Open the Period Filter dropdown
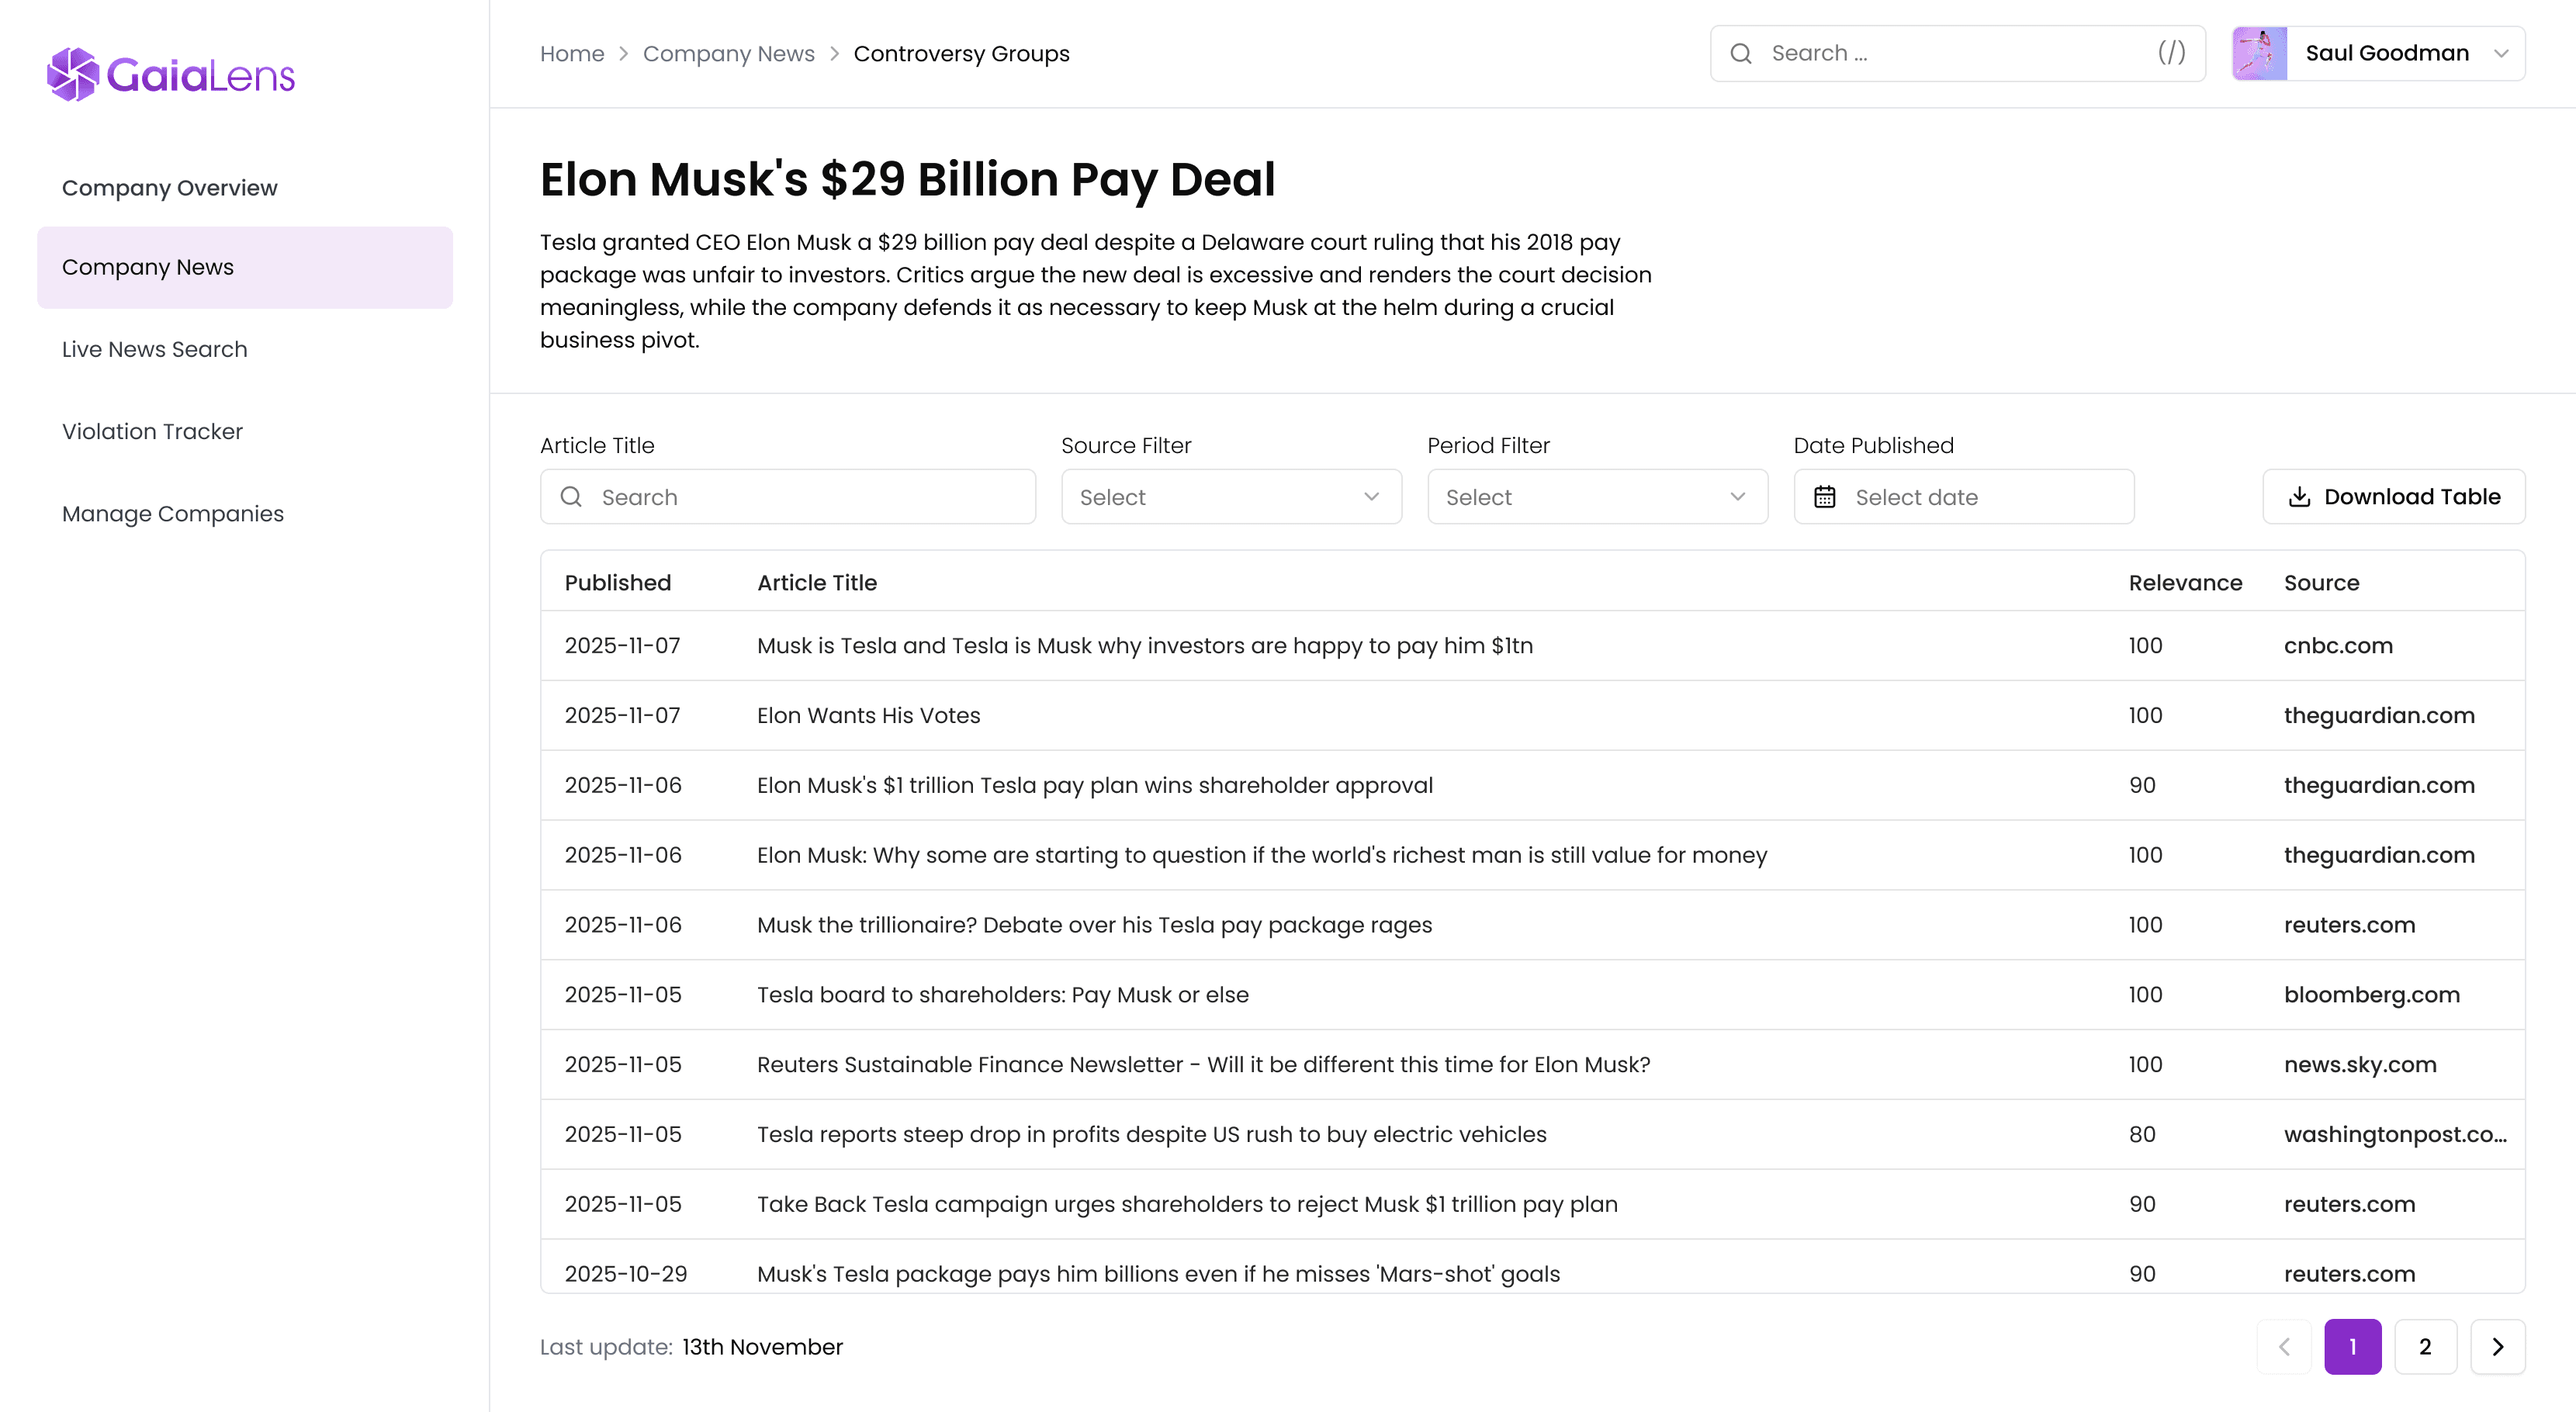 pos(1597,497)
